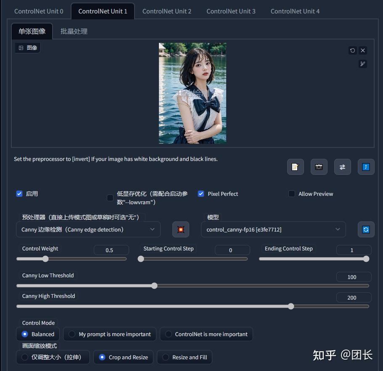This screenshot has width=383, height=371.
Task: Uncheck the Pixel Perfect option
Action: [201, 194]
